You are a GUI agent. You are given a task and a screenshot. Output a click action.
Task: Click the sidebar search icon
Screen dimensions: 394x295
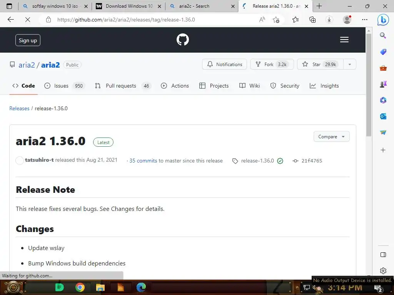pos(383,35)
